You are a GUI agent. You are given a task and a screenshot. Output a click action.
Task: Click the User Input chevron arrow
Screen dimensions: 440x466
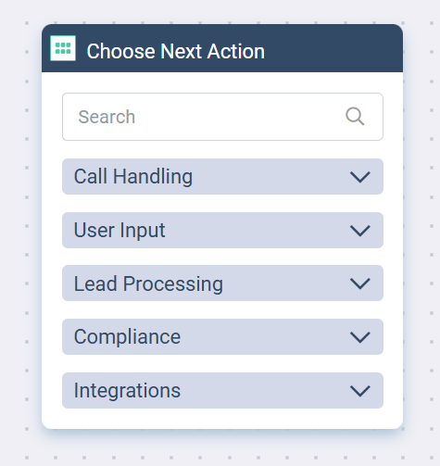(360, 231)
